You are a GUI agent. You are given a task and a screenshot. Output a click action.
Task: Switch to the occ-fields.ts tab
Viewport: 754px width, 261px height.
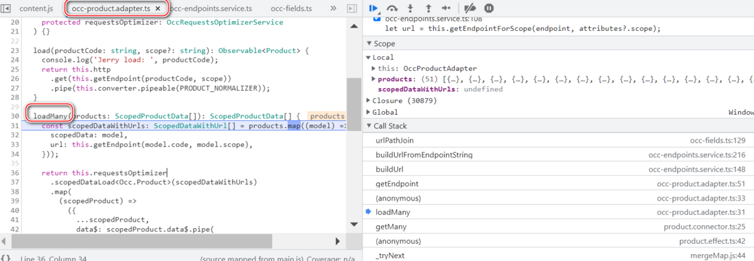[291, 9]
